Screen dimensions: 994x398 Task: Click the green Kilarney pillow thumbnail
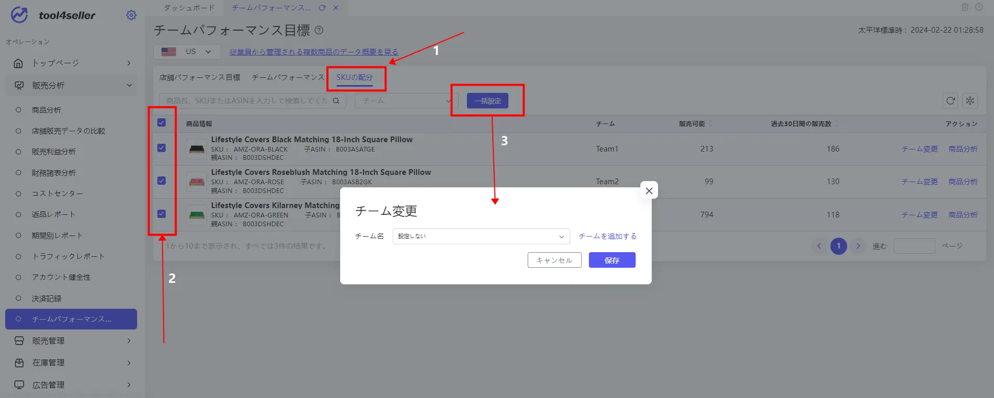coord(197,215)
